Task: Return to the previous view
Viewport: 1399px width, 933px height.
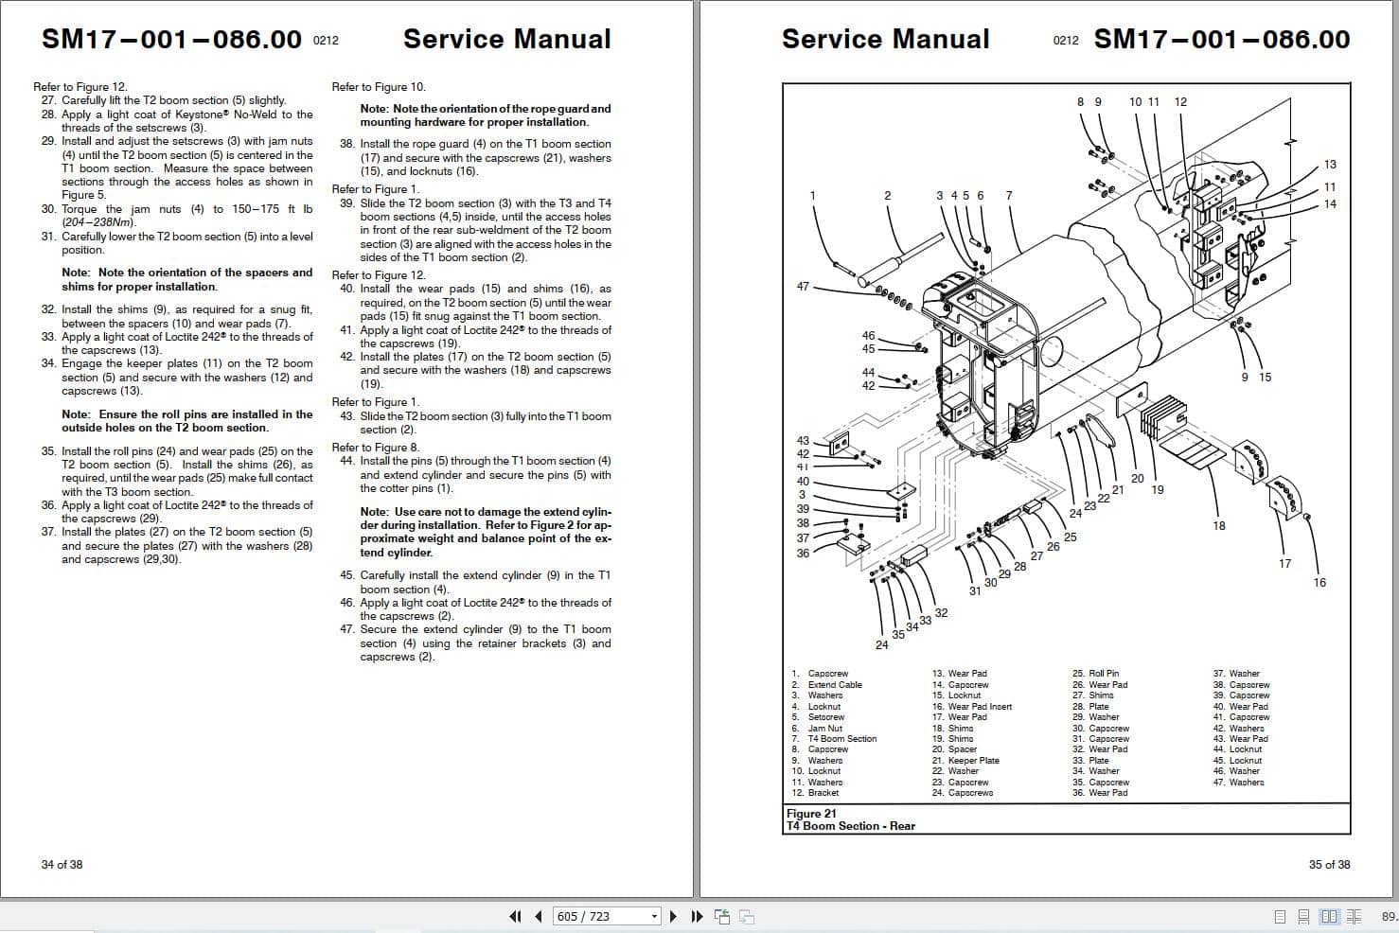Action: click(x=722, y=916)
